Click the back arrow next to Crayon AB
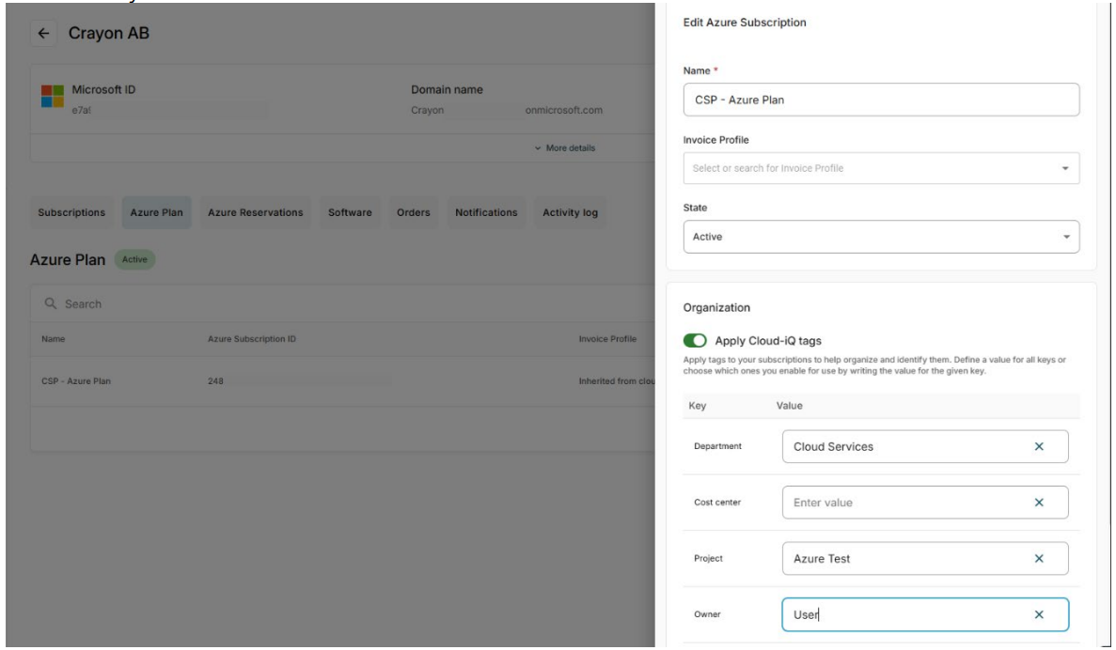Image resolution: width=1116 pixels, height=650 pixels. [x=43, y=34]
